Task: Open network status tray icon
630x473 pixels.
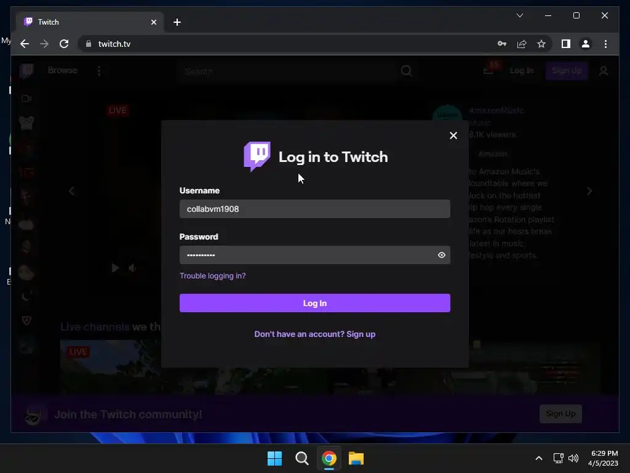Action: (559, 458)
